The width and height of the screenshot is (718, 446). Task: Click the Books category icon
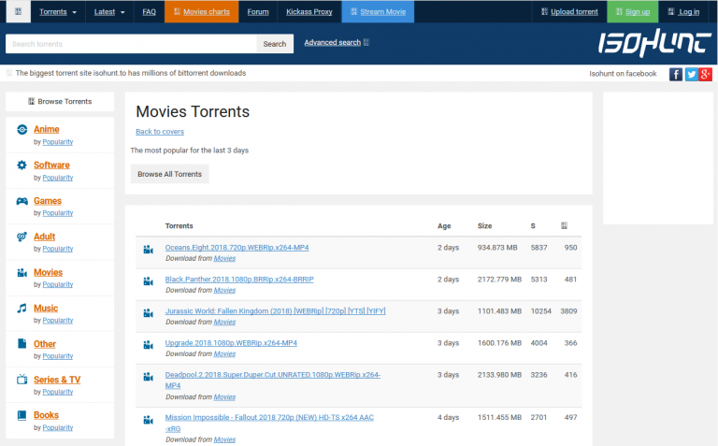coord(22,415)
